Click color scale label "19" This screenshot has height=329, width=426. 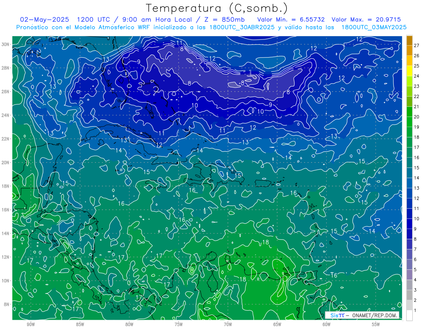416,127
